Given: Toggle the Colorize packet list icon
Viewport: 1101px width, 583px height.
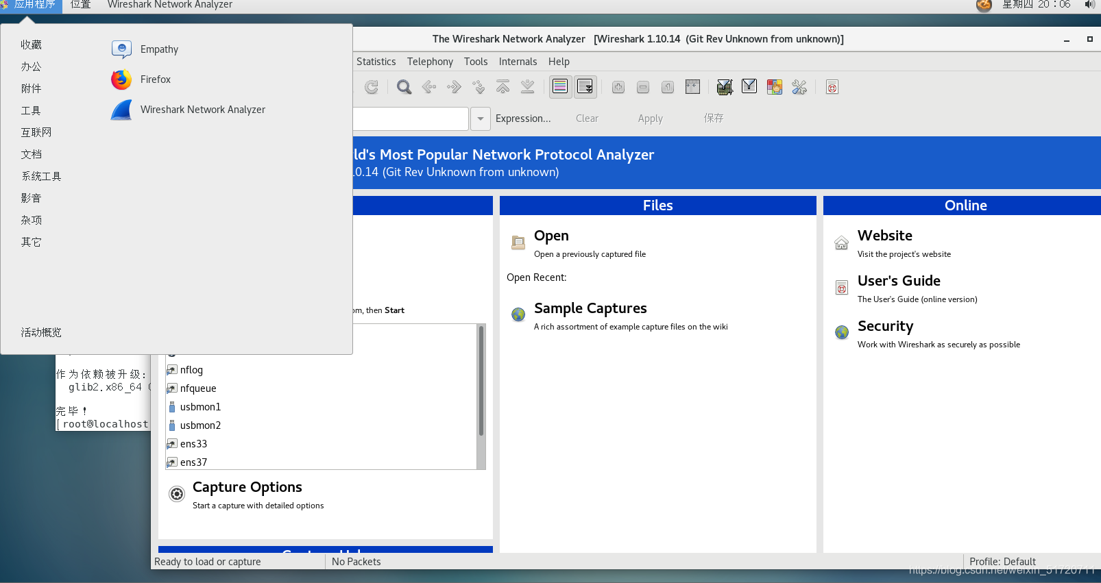Looking at the screenshot, I should tap(560, 87).
